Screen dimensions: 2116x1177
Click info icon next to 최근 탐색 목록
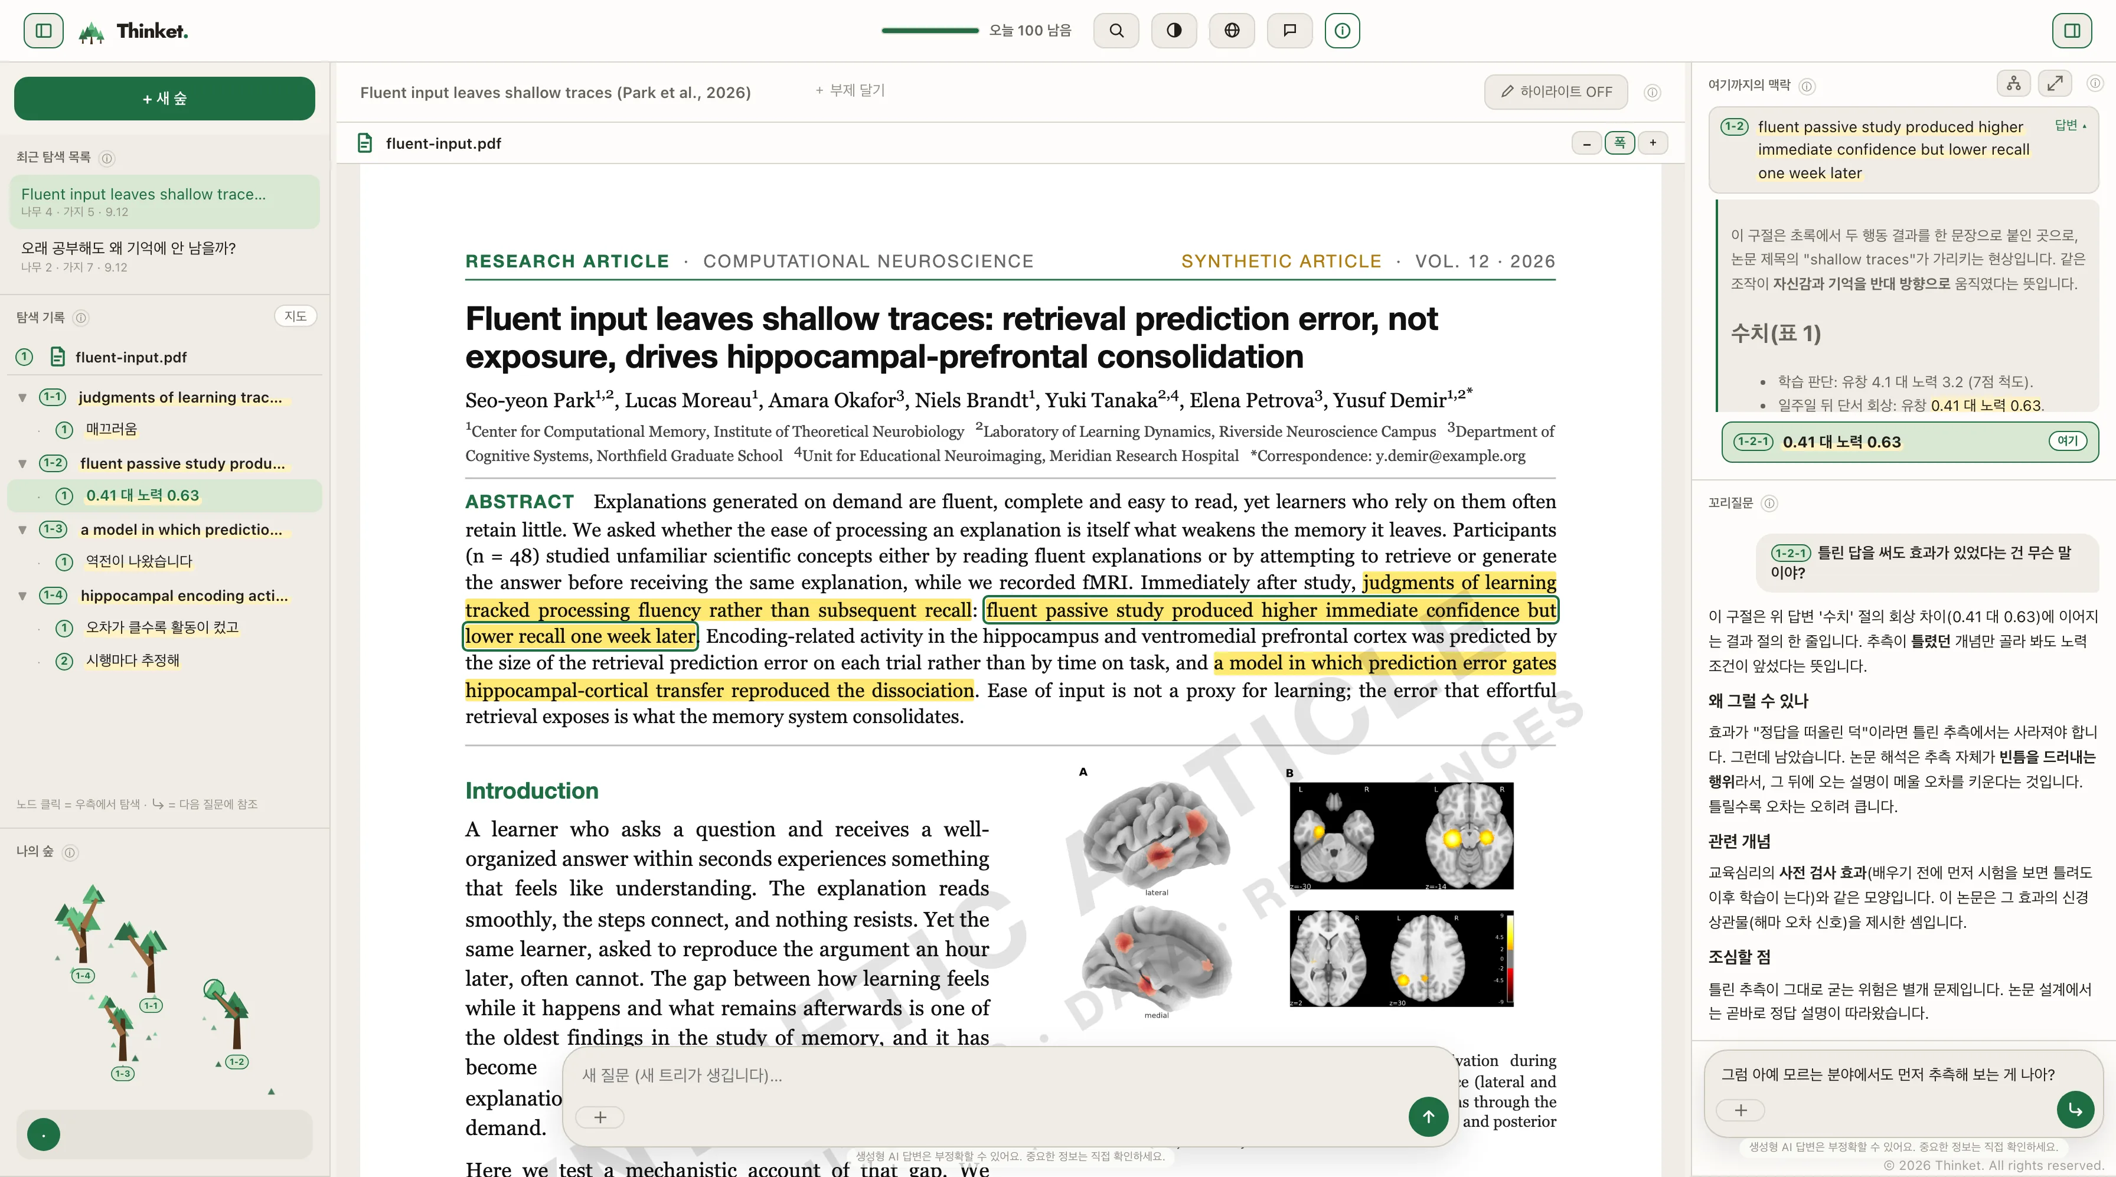pyautogui.click(x=107, y=158)
